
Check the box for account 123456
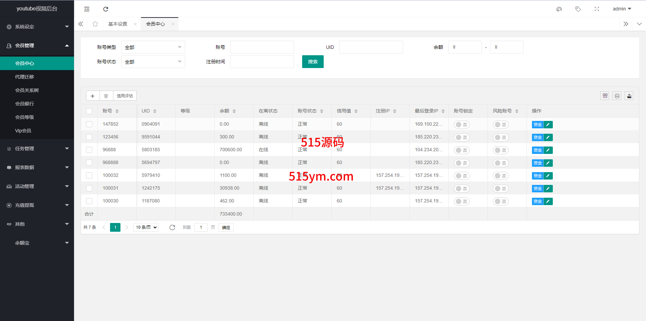click(89, 137)
